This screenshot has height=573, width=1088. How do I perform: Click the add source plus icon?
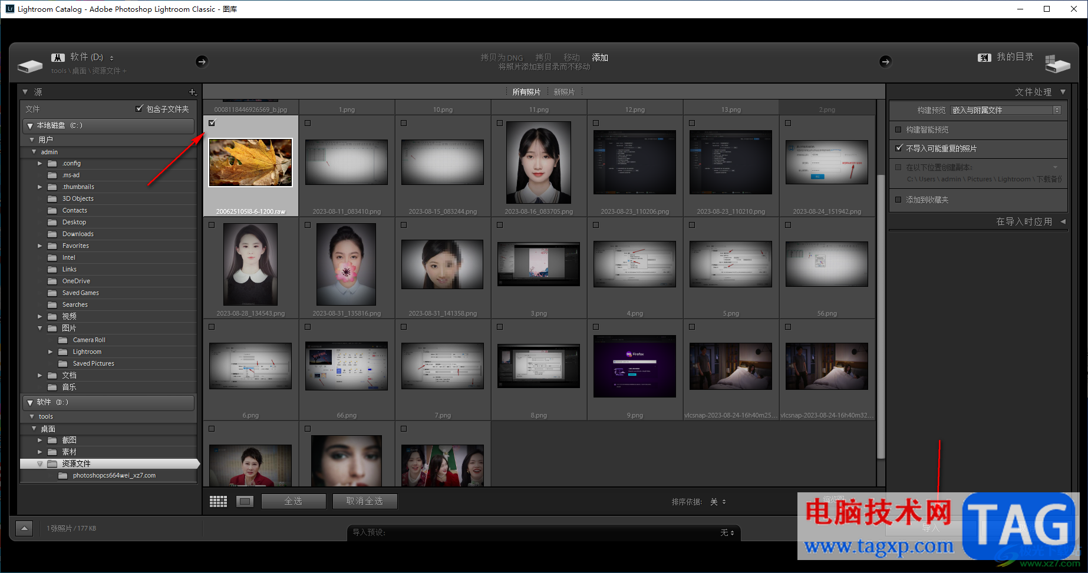(x=192, y=92)
